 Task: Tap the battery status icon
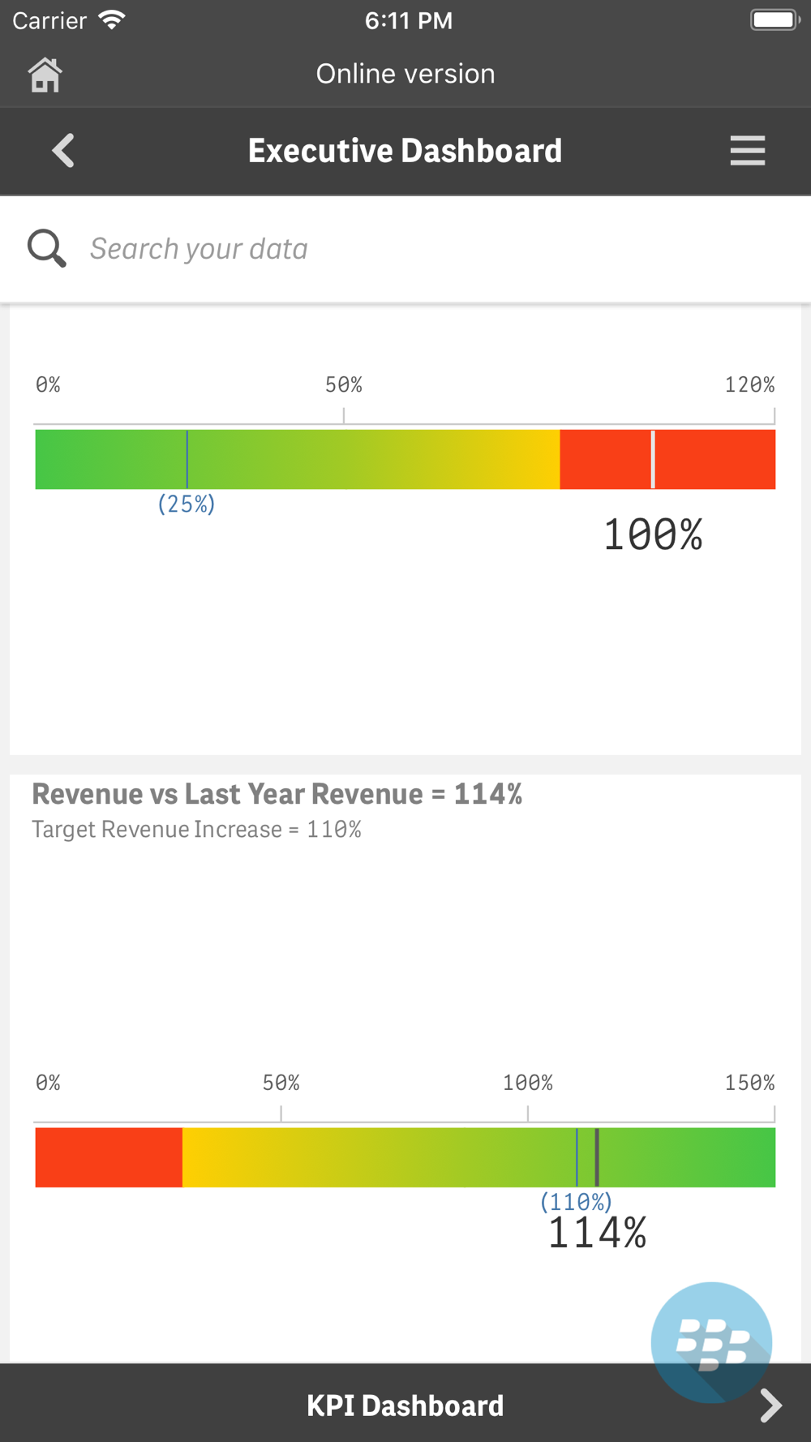(775, 19)
